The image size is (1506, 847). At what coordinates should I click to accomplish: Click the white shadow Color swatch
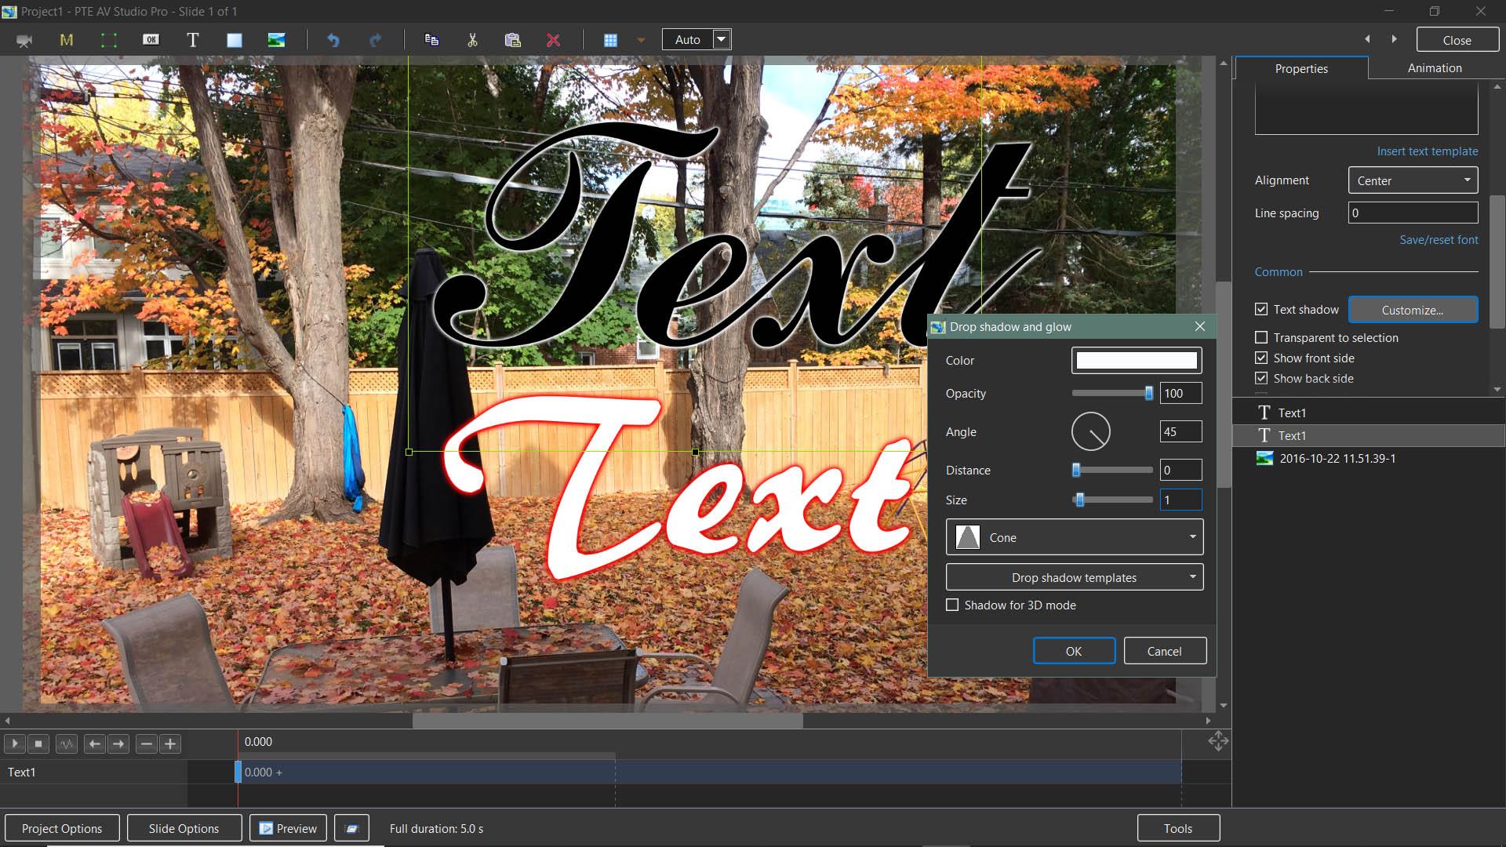pos(1136,360)
